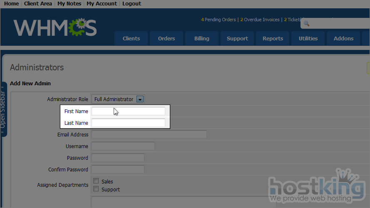The image size is (370, 208).
Task: Go to Client Area link
Action: pos(38,4)
